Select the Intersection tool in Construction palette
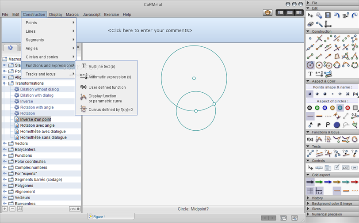 [319, 39]
